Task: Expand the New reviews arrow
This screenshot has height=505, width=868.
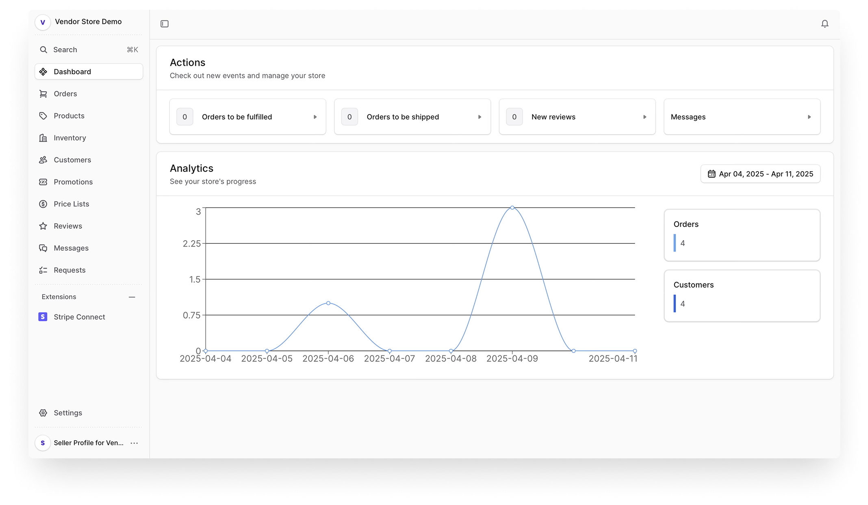Action: click(x=644, y=117)
